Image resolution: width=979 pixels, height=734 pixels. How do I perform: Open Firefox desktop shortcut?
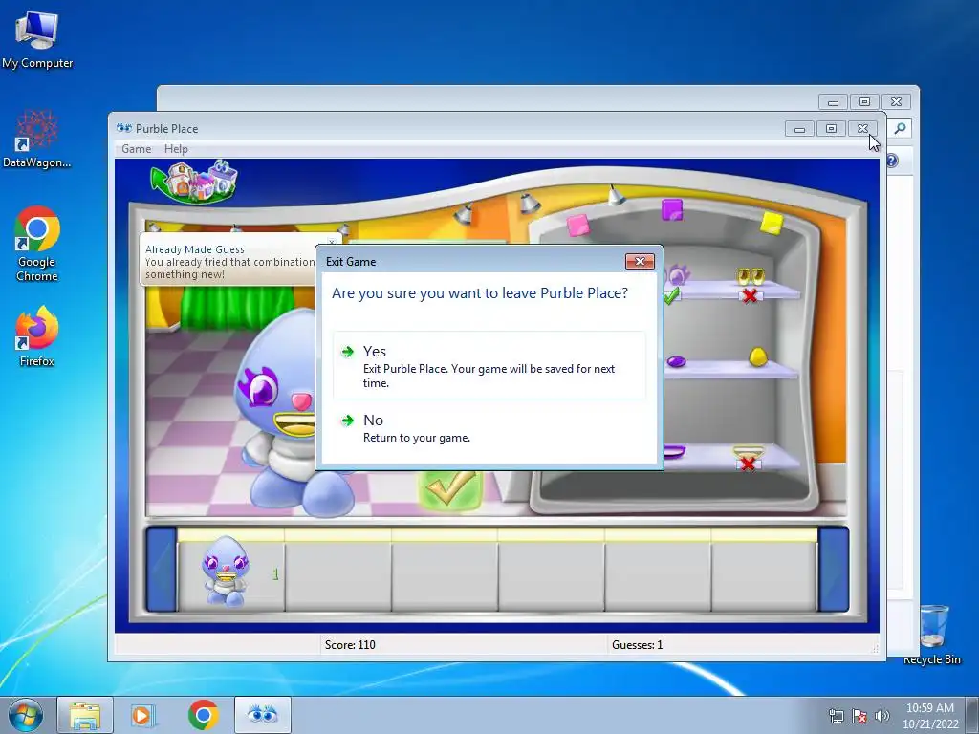pos(37,335)
